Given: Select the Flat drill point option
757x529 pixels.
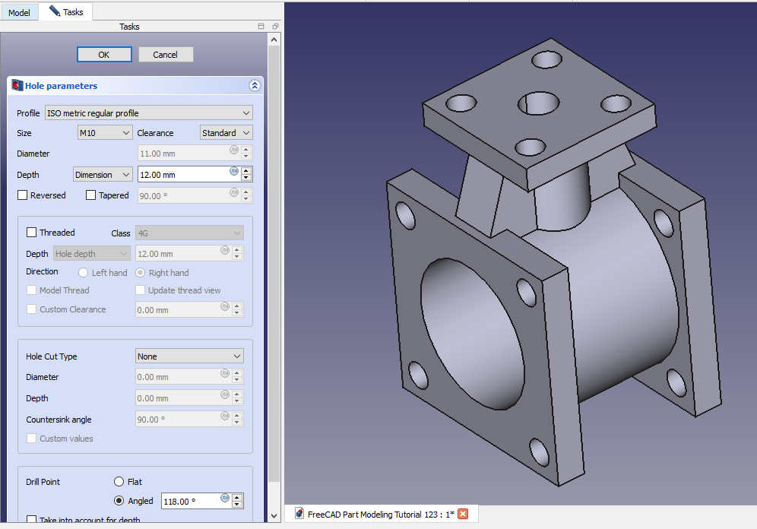Looking at the screenshot, I should [119, 482].
